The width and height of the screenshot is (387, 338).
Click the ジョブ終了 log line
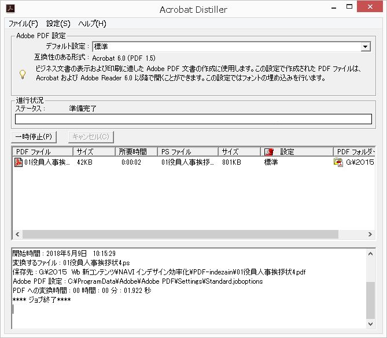[x=42, y=300]
